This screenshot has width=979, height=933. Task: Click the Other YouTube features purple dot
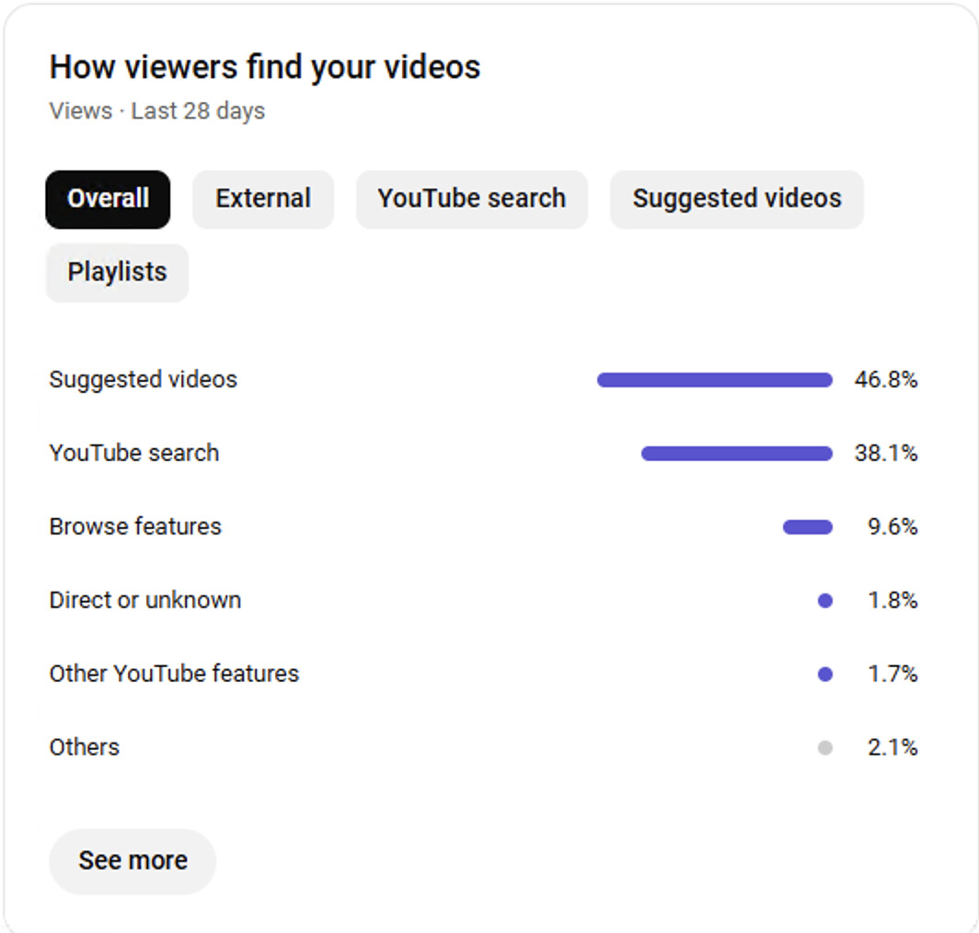click(824, 674)
